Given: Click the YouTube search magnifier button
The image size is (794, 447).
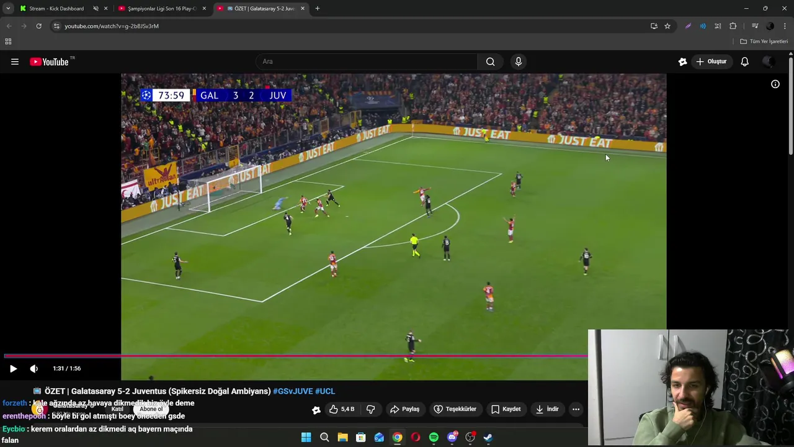Looking at the screenshot, I should (490, 61).
